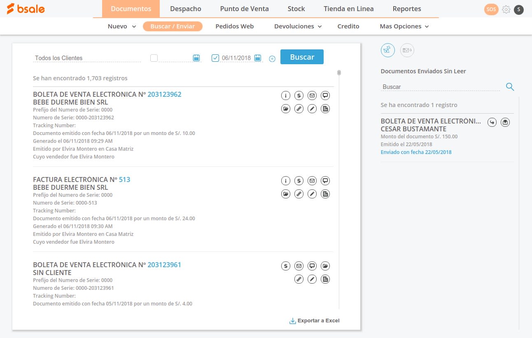The image size is (532, 338).
Task: Click the link chain icon on boleta 203123962
Action: tap(299, 108)
